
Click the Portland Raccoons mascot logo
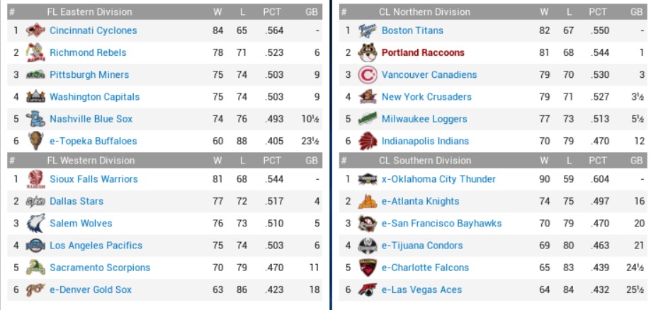coord(367,52)
